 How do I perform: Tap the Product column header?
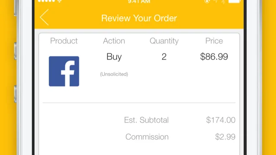tap(64, 41)
